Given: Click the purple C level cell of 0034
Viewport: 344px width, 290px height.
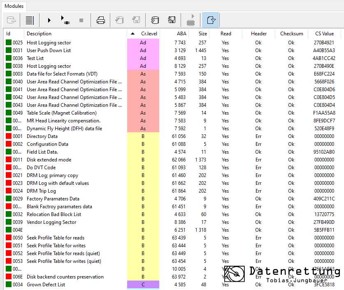Looking at the screenshot, I should 143,285.
